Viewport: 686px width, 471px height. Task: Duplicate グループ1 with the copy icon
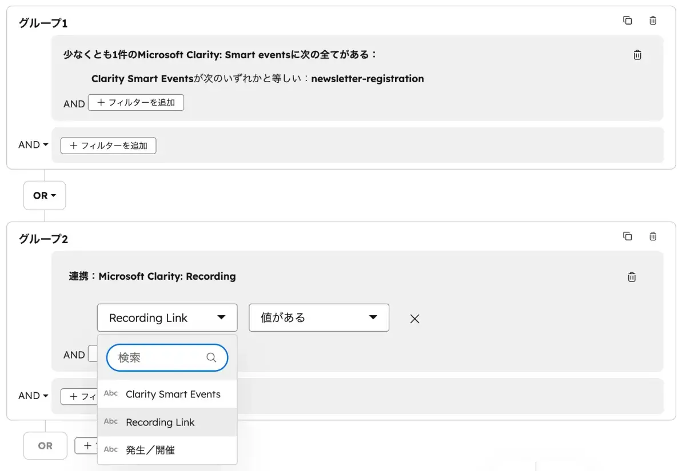tap(627, 21)
